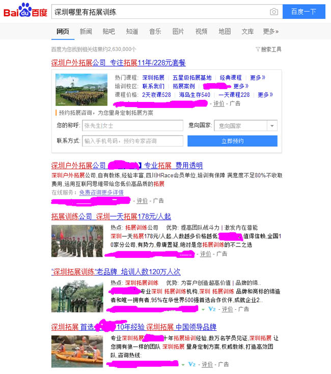Click the Baidu logo
This screenshot has width=331, height=374.
(25, 10)
